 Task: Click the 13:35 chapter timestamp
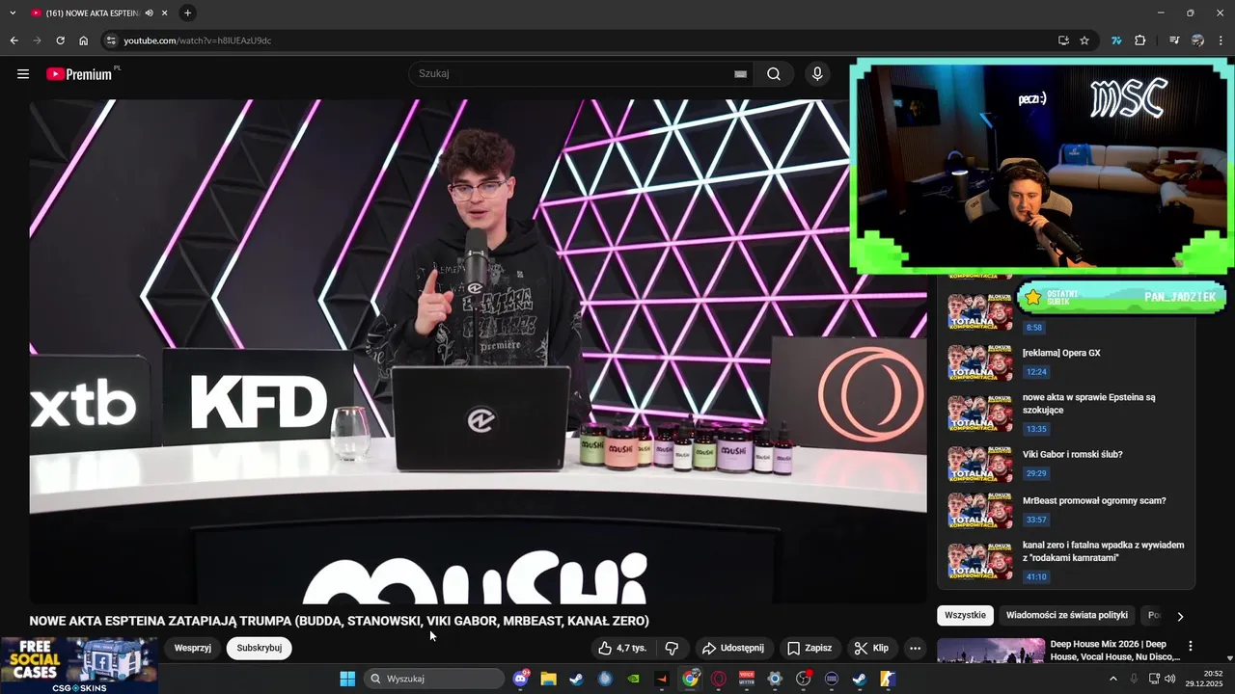point(1036,429)
